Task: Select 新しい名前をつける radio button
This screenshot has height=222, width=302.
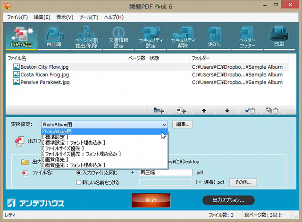Action: pyautogui.click(x=79, y=182)
